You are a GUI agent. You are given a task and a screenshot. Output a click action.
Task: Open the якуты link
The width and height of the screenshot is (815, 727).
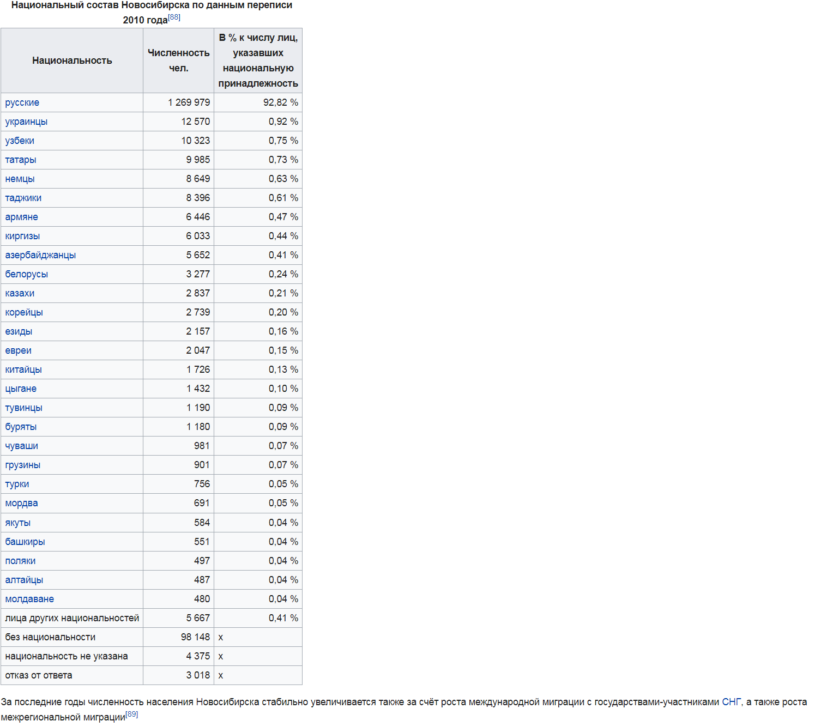click(17, 523)
